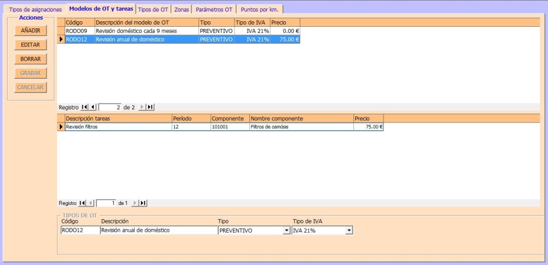The image size is (548, 265).
Task: Open the Tipo de IVA dropdown
Action: [349, 231]
